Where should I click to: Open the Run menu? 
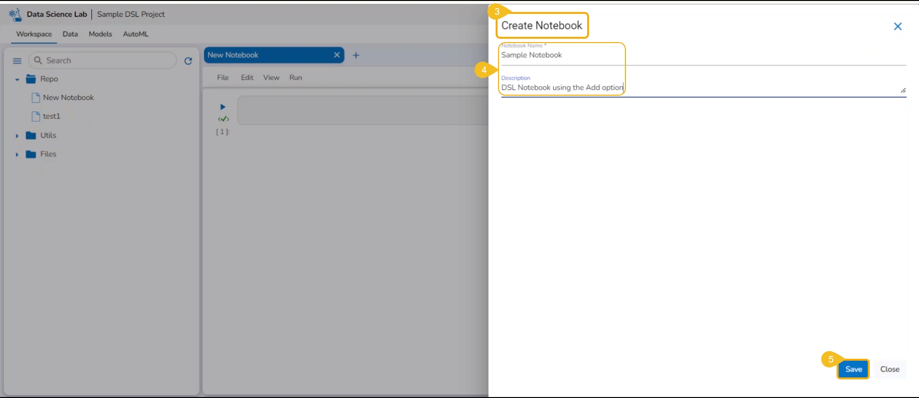(295, 77)
